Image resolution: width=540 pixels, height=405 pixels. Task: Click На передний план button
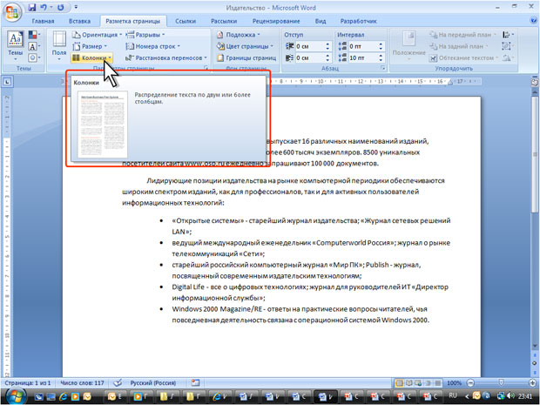coord(462,35)
